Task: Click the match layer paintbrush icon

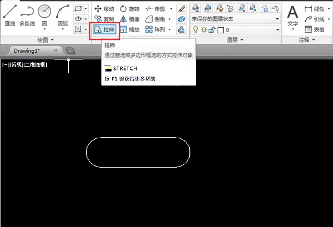Action: tap(219, 8)
